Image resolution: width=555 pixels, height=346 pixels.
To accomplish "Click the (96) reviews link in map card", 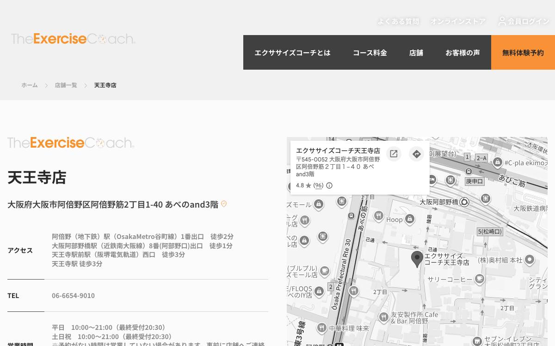I will click(318, 185).
